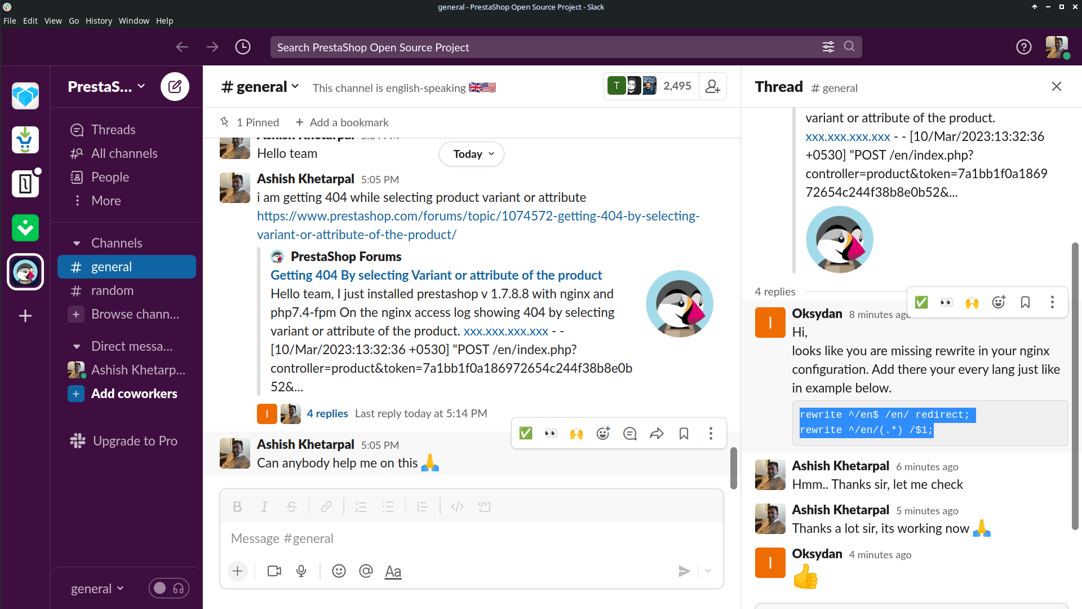The height and width of the screenshot is (609, 1082).
Task: Click the search filter sliders icon
Action: [x=828, y=47]
